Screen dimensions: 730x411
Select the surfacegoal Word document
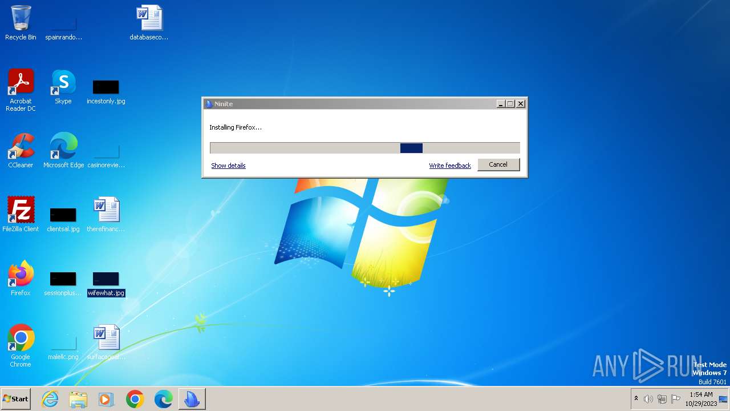click(x=106, y=342)
